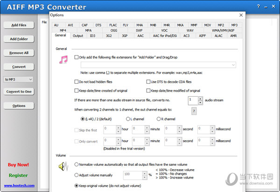Image resolution: width=280 pixels, height=192 pixels.
Task: Decrease the audio stream number spinner
Action: (200, 103)
